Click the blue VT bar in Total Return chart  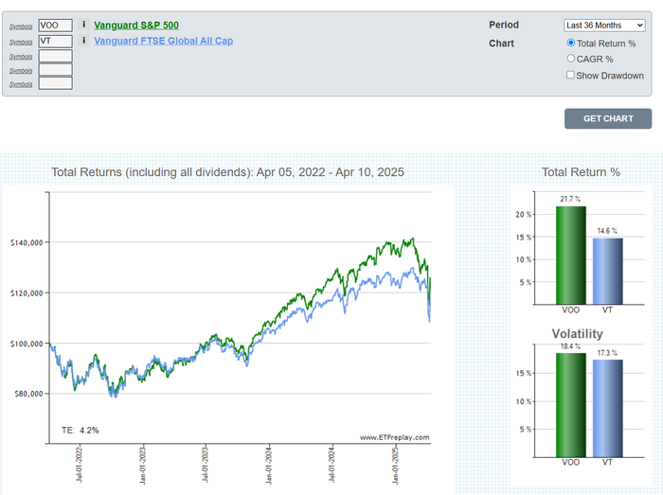tap(608, 271)
